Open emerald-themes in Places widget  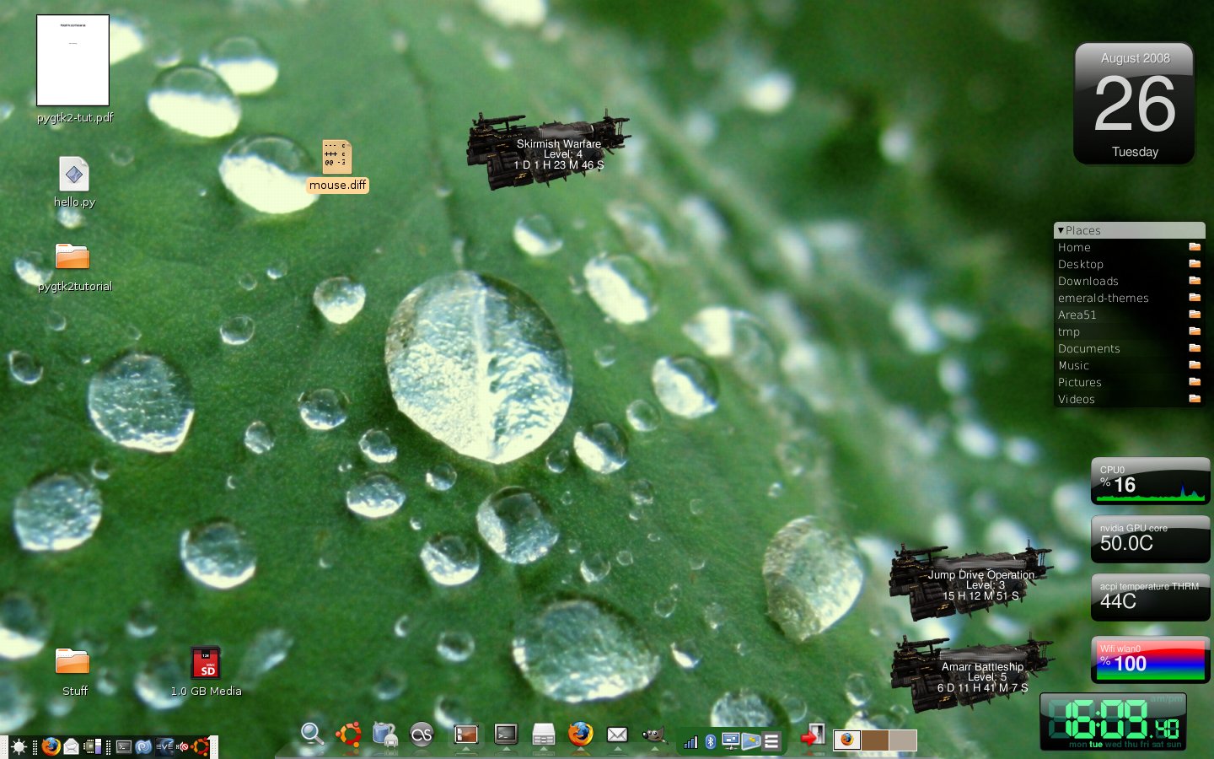point(1129,298)
